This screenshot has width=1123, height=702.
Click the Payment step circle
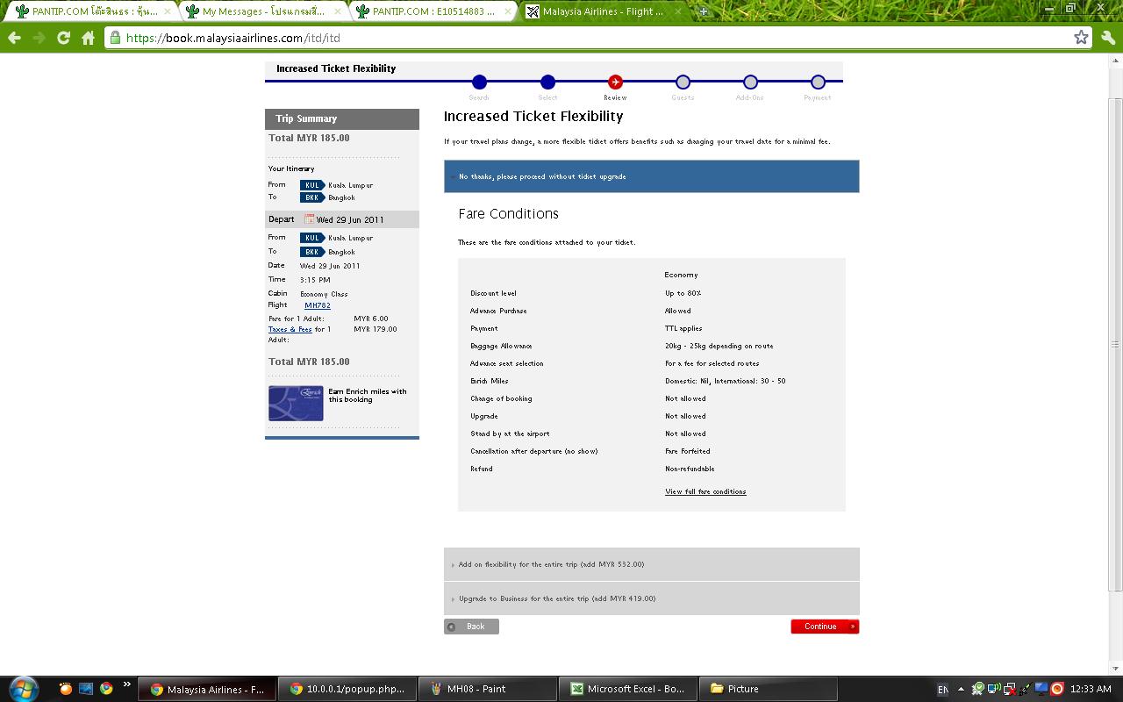pyautogui.click(x=818, y=82)
